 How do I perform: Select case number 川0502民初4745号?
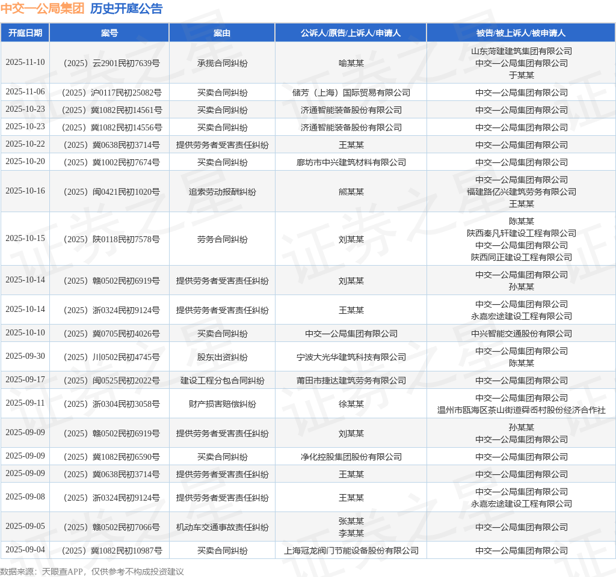pyautogui.click(x=111, y=357)
